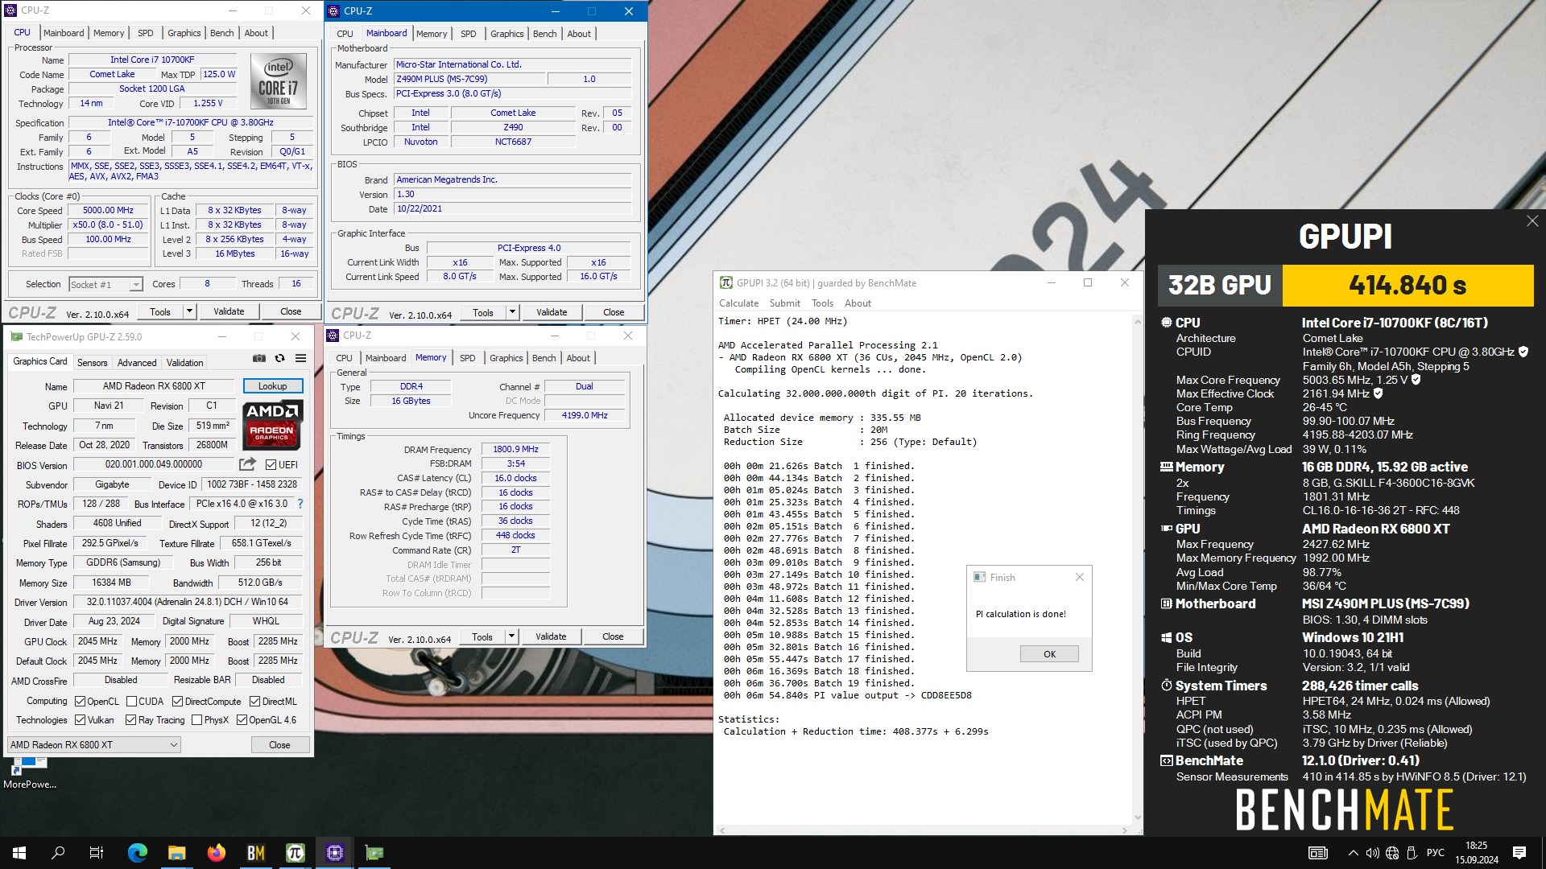Image resolution: width=1546 pixels, height=869 pixels.
Task: Click Close in CPU-Z Mainboard window
Action: click(614, 312)
